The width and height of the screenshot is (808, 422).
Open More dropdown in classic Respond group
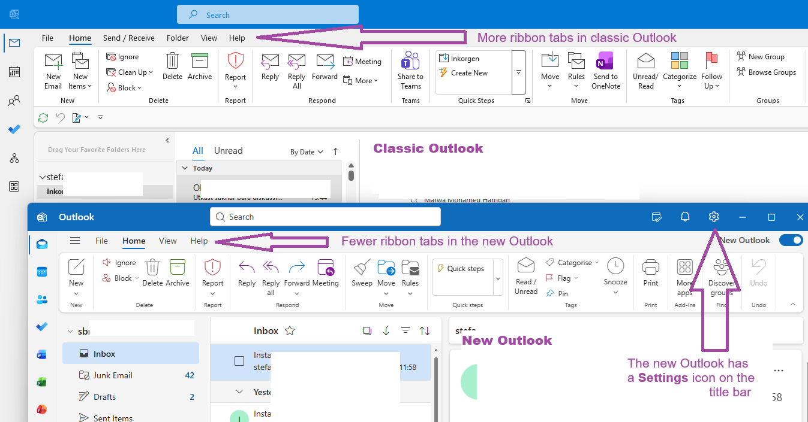361,81
